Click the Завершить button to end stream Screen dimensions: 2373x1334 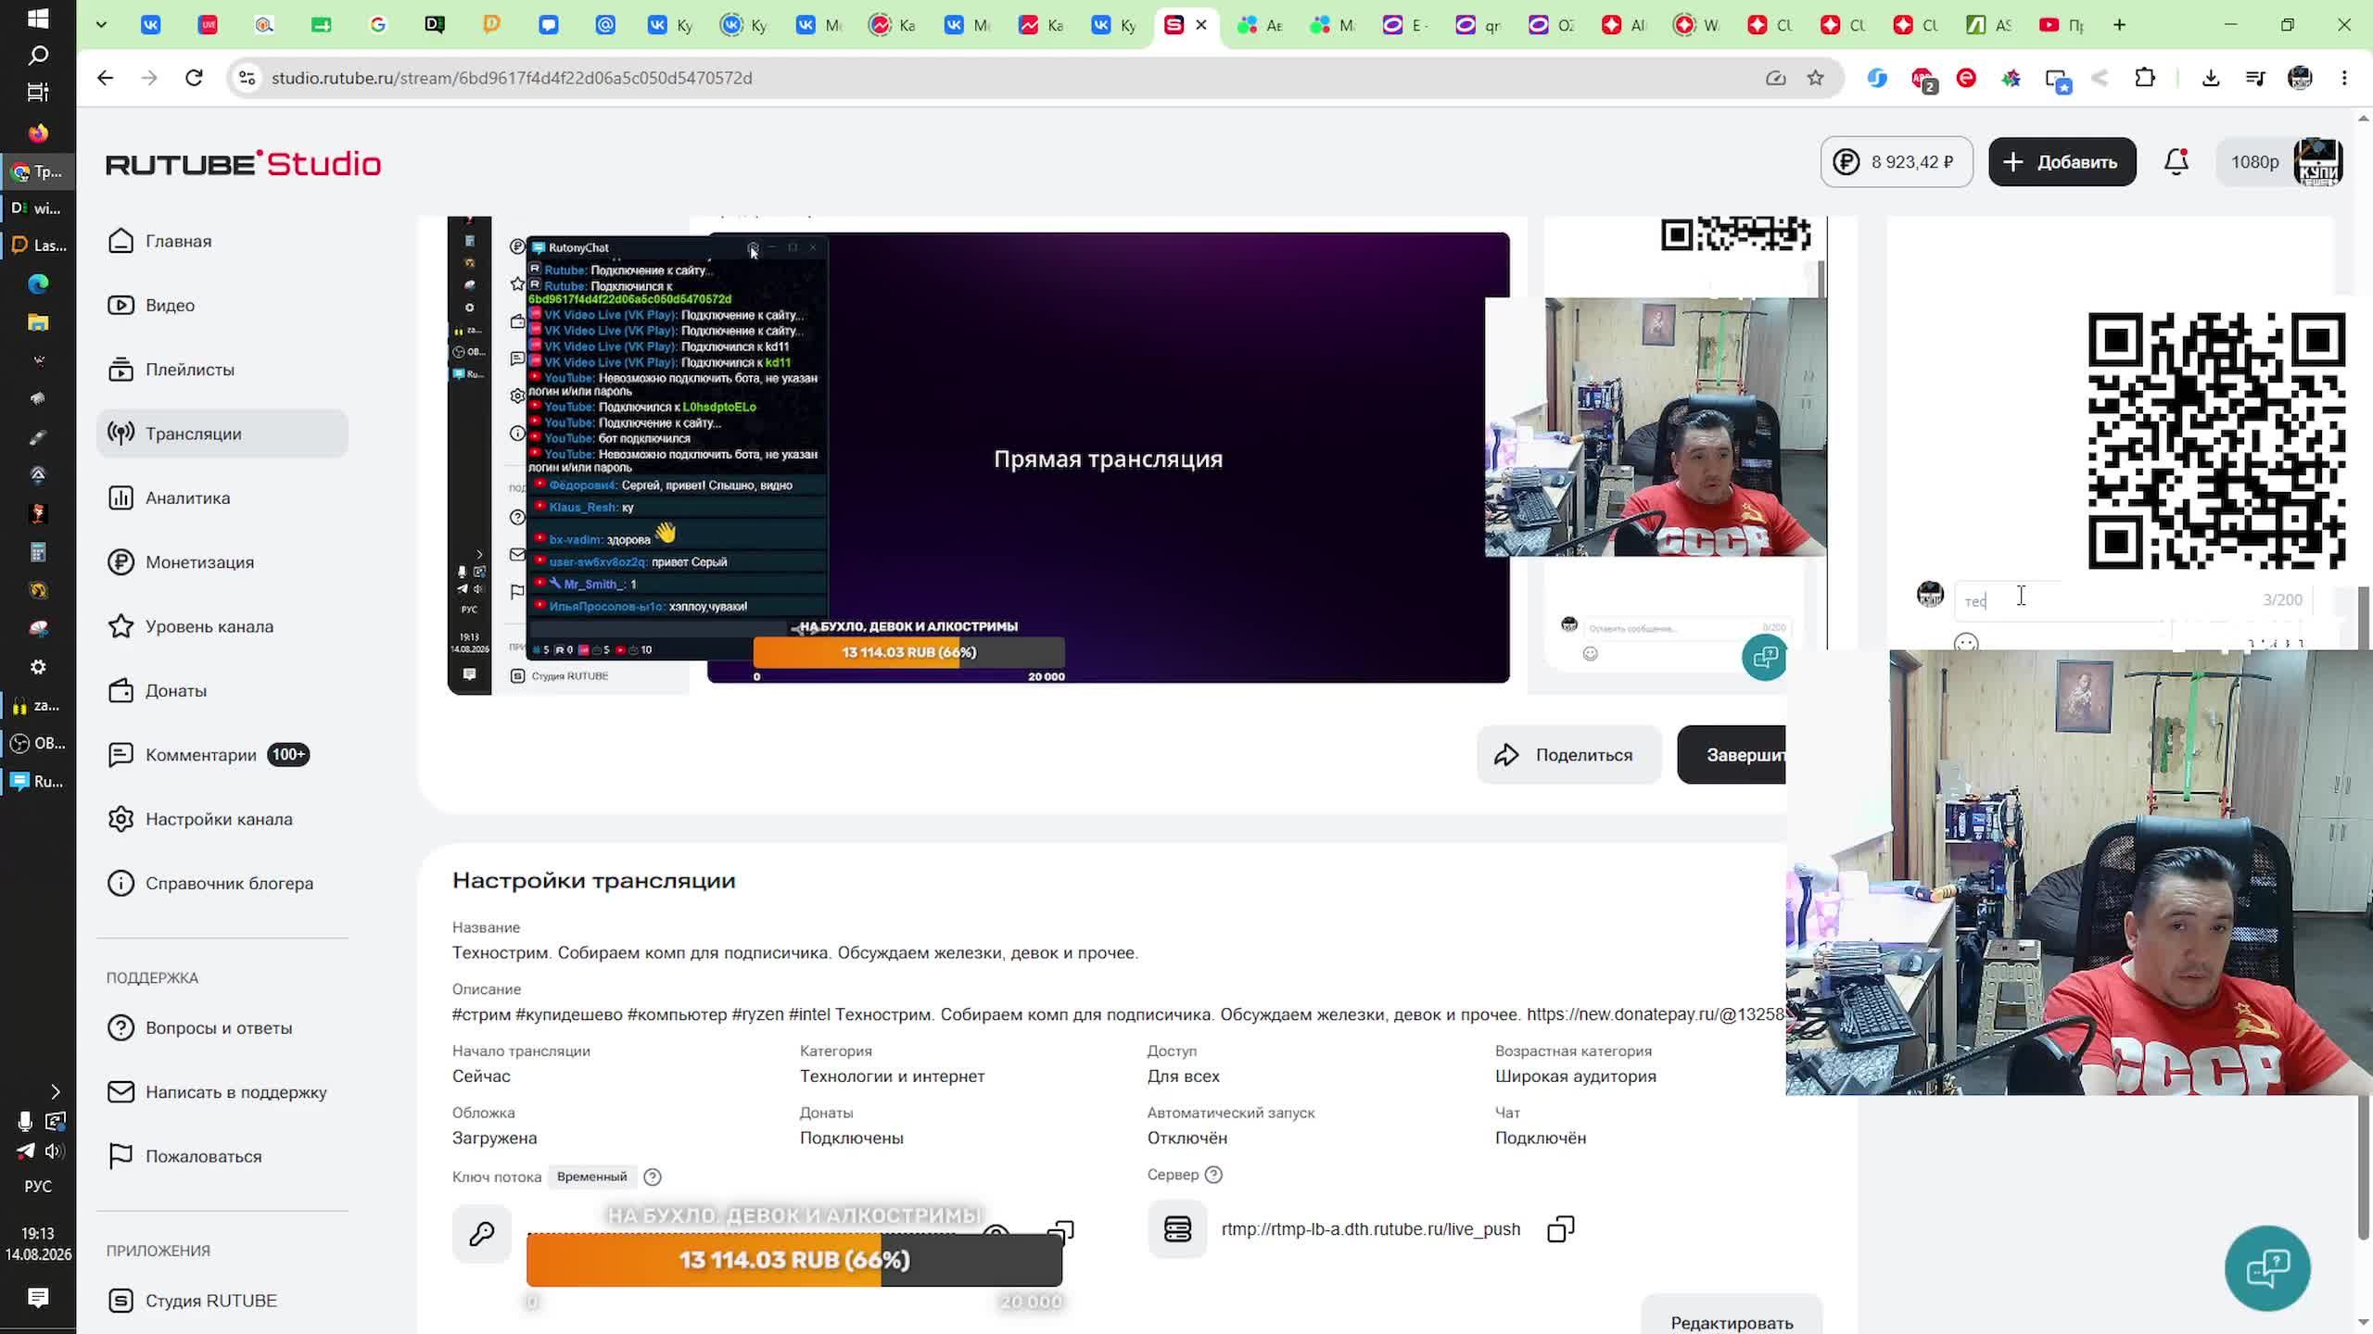coord(1732,755)
